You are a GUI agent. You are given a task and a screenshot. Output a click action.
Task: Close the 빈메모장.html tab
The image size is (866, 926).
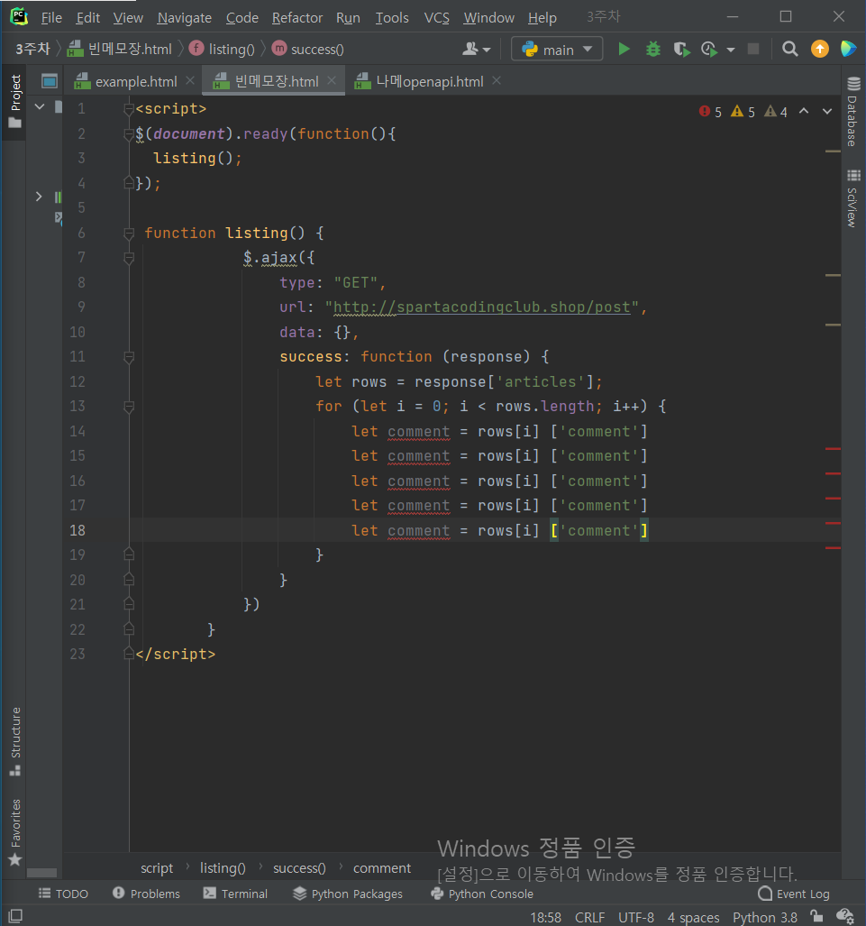coord(332,81)
